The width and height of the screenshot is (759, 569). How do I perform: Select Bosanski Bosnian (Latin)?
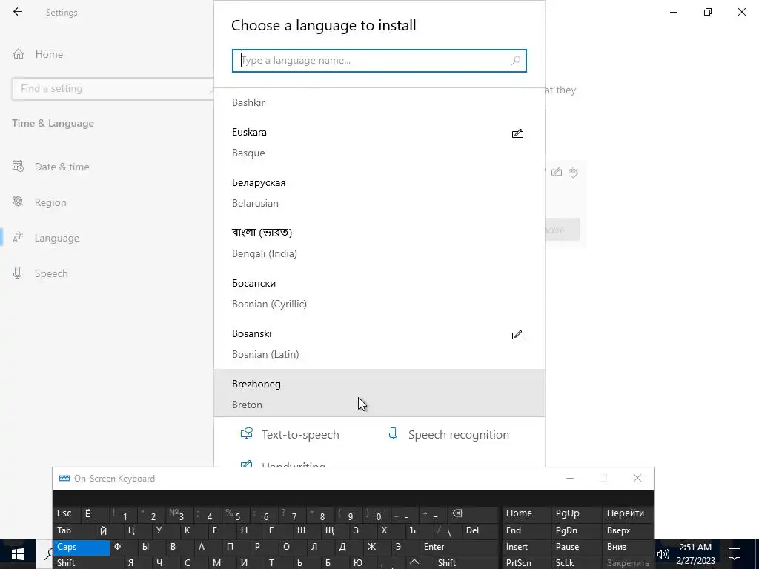379,344
